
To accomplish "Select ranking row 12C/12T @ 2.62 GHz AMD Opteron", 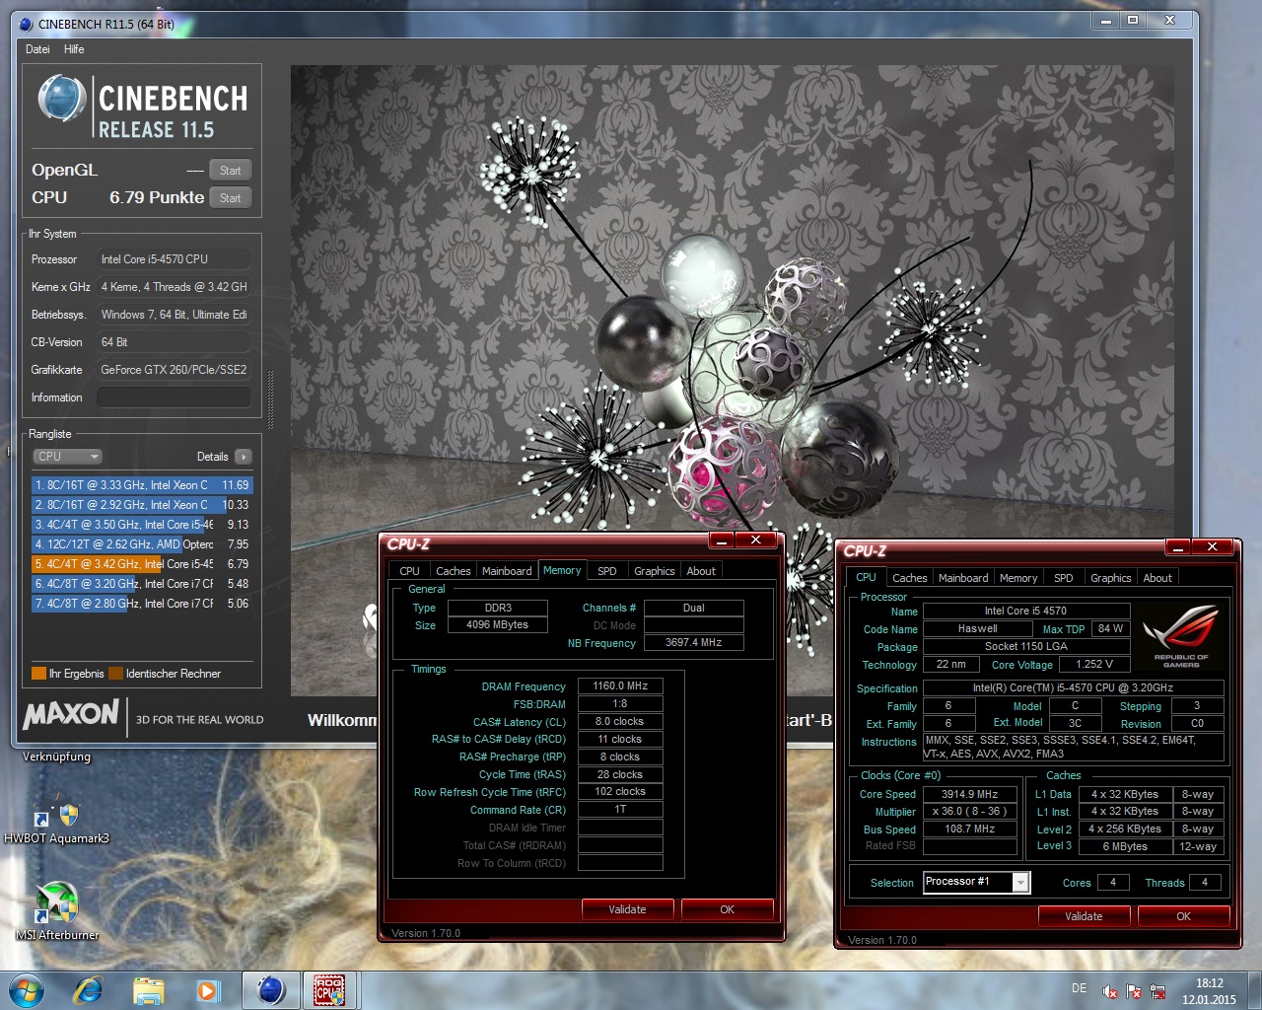I will tap(142, 544).
